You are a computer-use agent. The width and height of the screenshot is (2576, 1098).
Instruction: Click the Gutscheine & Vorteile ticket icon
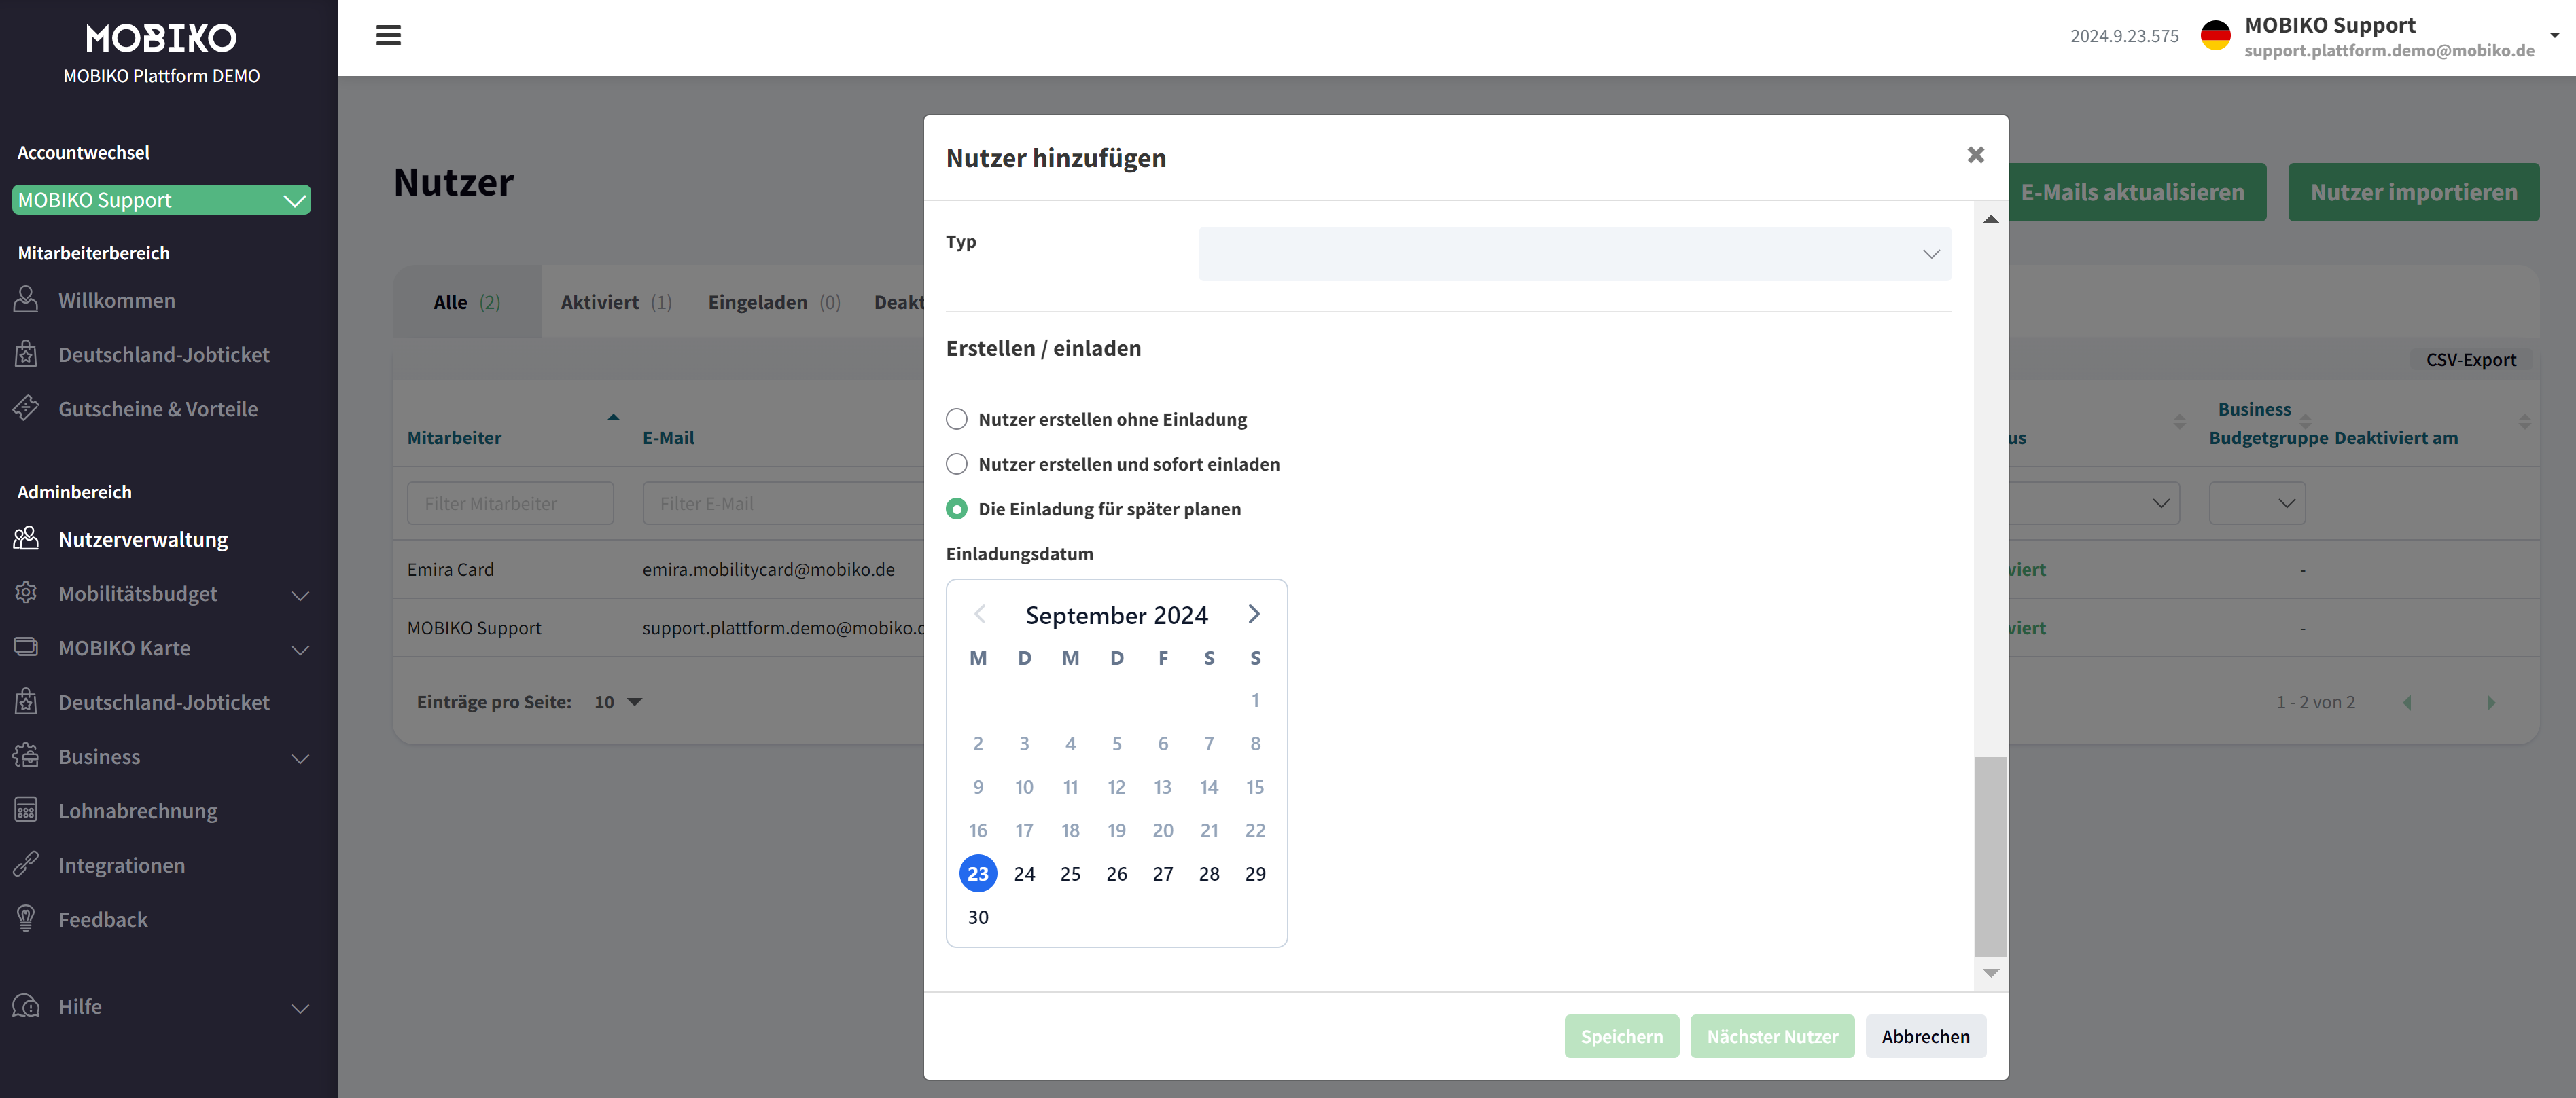(x=26, y=407)
